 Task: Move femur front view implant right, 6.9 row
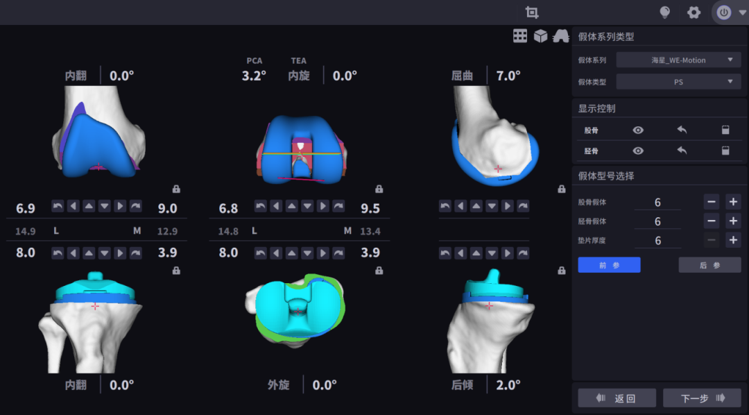click(x=121, y=206)
